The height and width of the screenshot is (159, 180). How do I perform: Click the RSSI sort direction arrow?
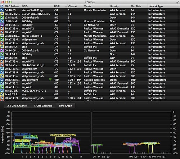click(66, 6)
